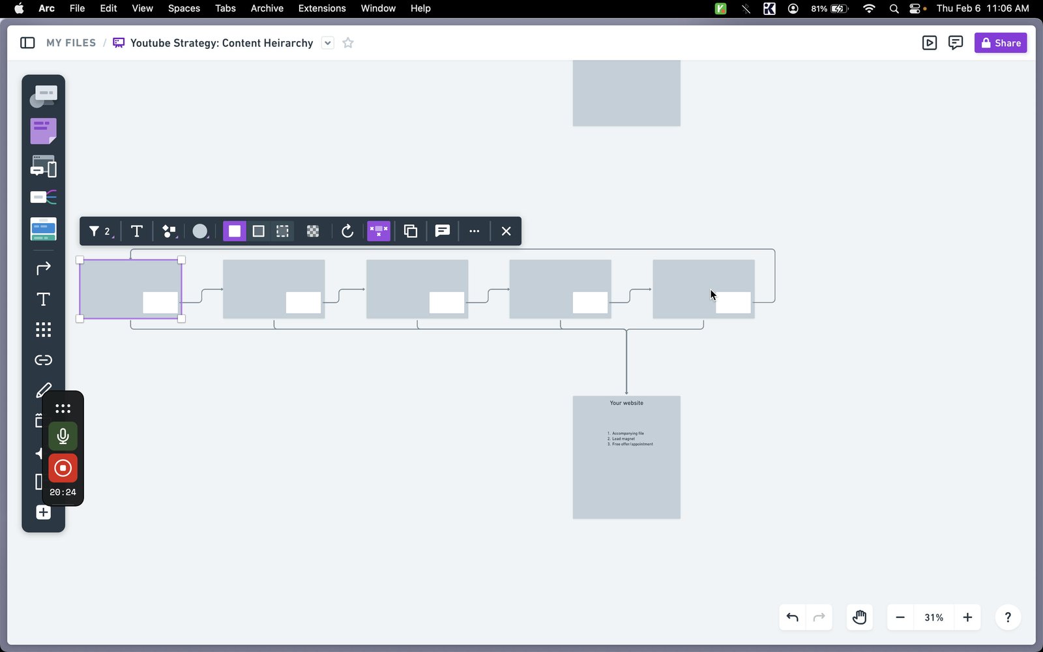The image size is (1043, 652).
Task: Select the Your website card
Action: pos(626,457)
